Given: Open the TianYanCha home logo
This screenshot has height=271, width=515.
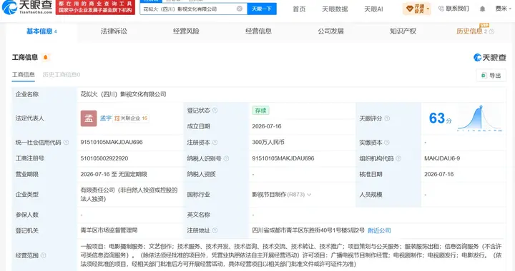Looking at the screenshot, I should pos(27,7).
